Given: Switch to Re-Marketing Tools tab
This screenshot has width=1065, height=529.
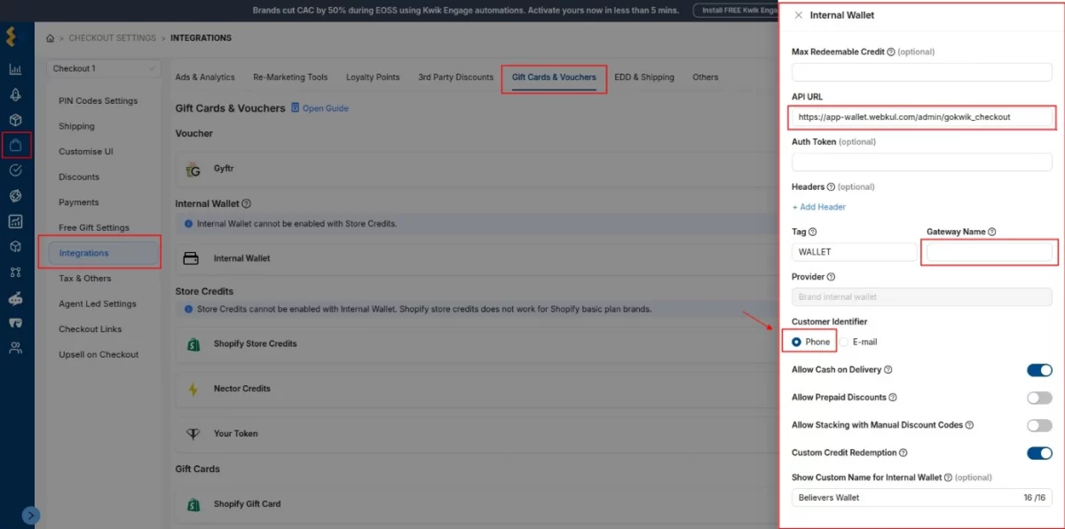Looking at the screenshot, I should (290, 77).
